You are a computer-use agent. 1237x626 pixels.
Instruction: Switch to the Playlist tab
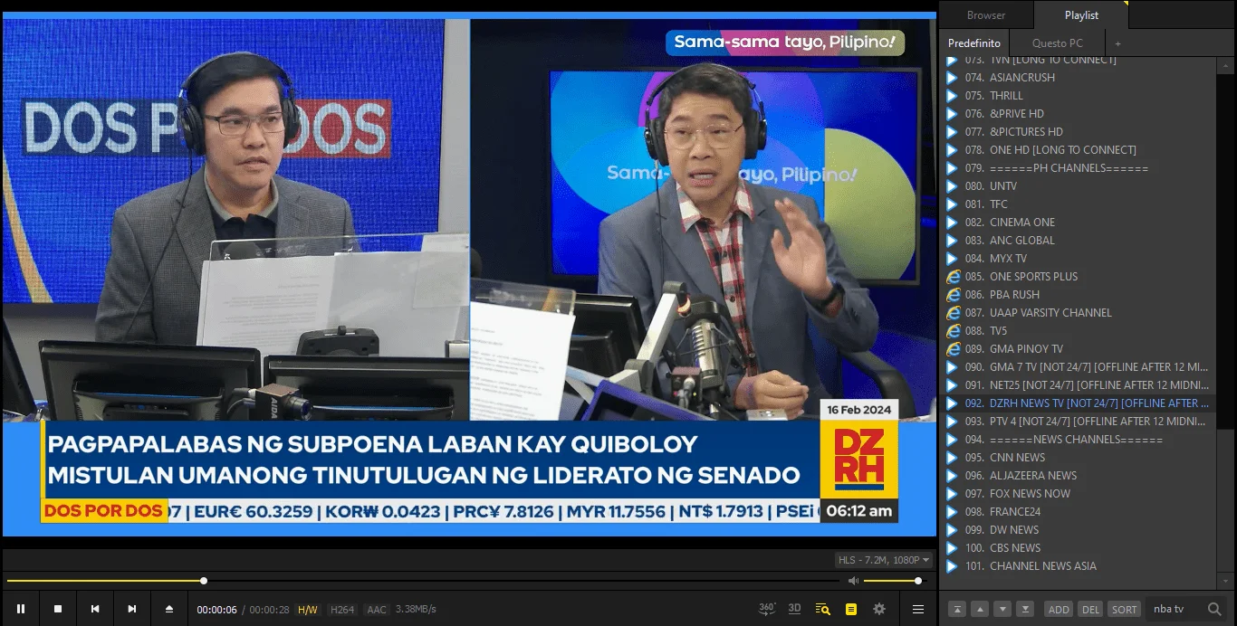[x=1081, y=15]
